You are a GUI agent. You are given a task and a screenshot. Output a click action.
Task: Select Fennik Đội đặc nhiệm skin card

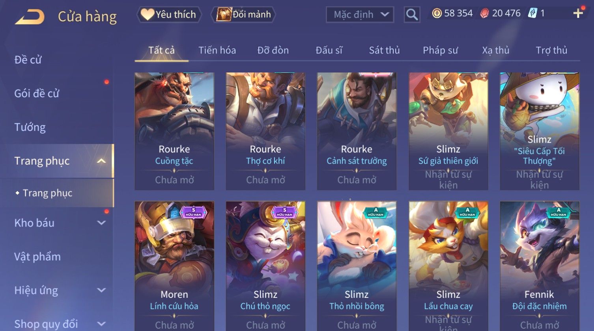(539, 266)
